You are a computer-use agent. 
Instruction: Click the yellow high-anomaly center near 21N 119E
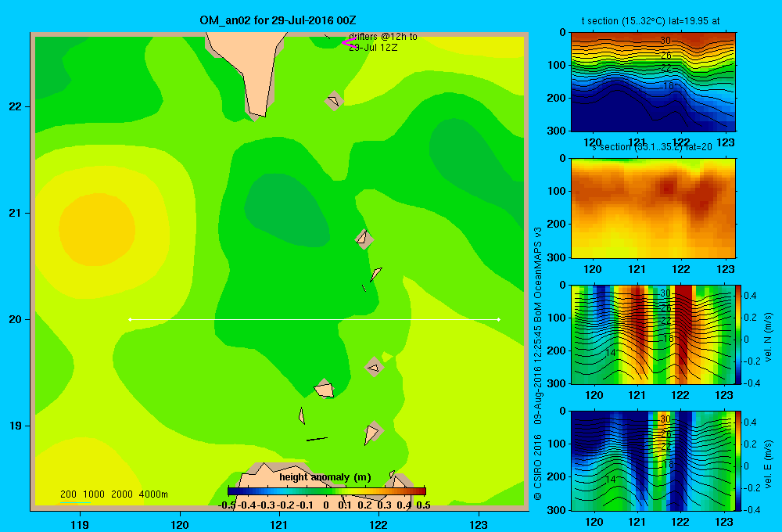[97, 228]
